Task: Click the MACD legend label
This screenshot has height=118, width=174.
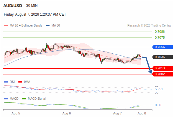Action: coord(14,99)
